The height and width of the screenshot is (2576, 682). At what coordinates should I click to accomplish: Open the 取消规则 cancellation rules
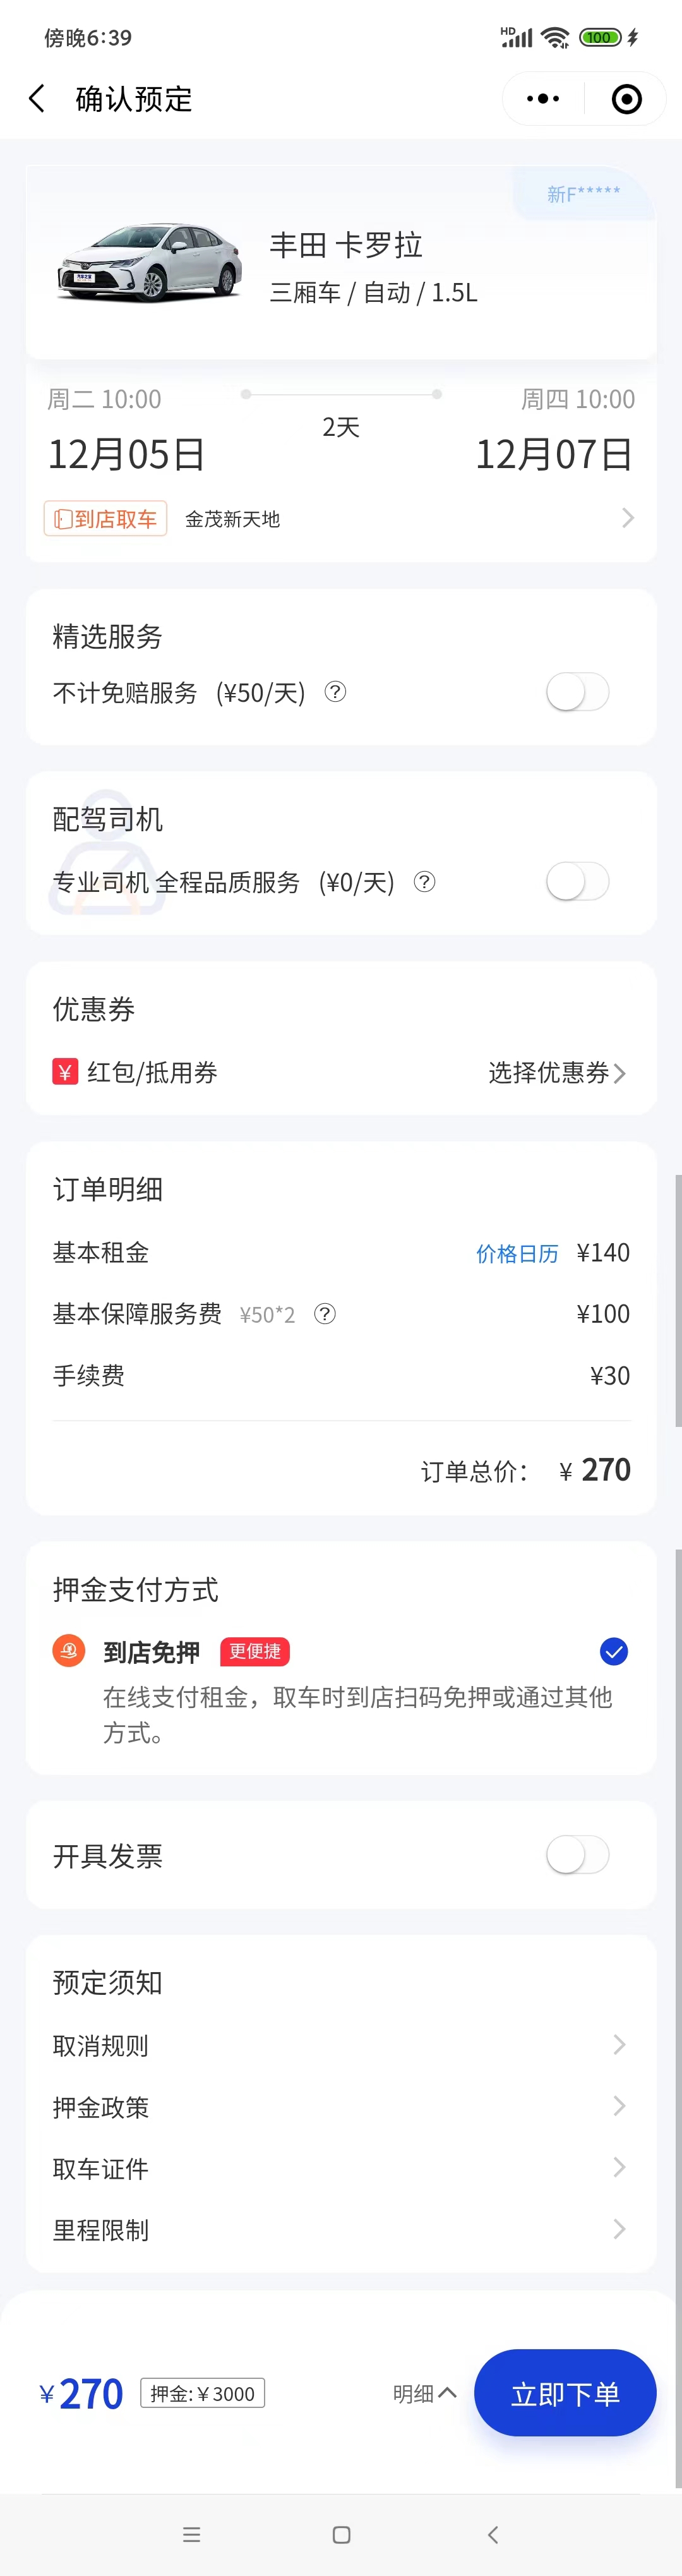point(340,2045)
